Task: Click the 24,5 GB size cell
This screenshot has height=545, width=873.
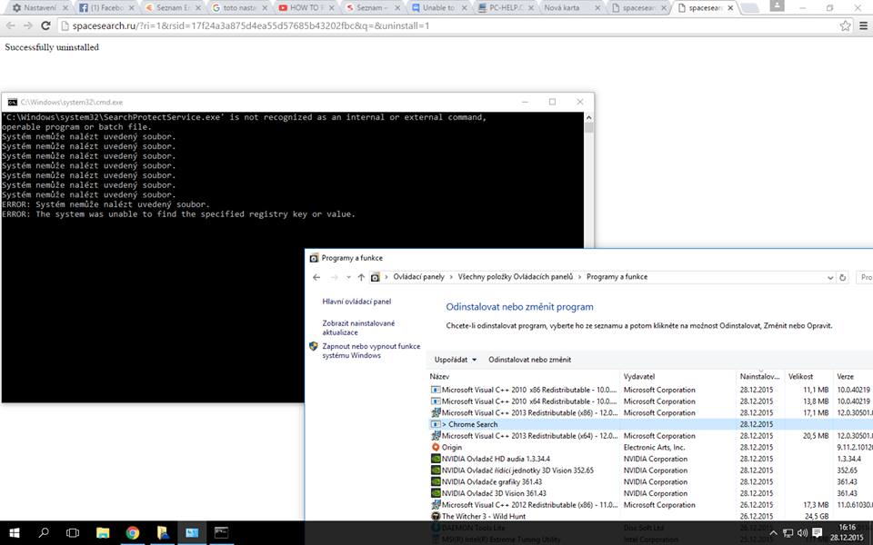Action: [817, 516]
